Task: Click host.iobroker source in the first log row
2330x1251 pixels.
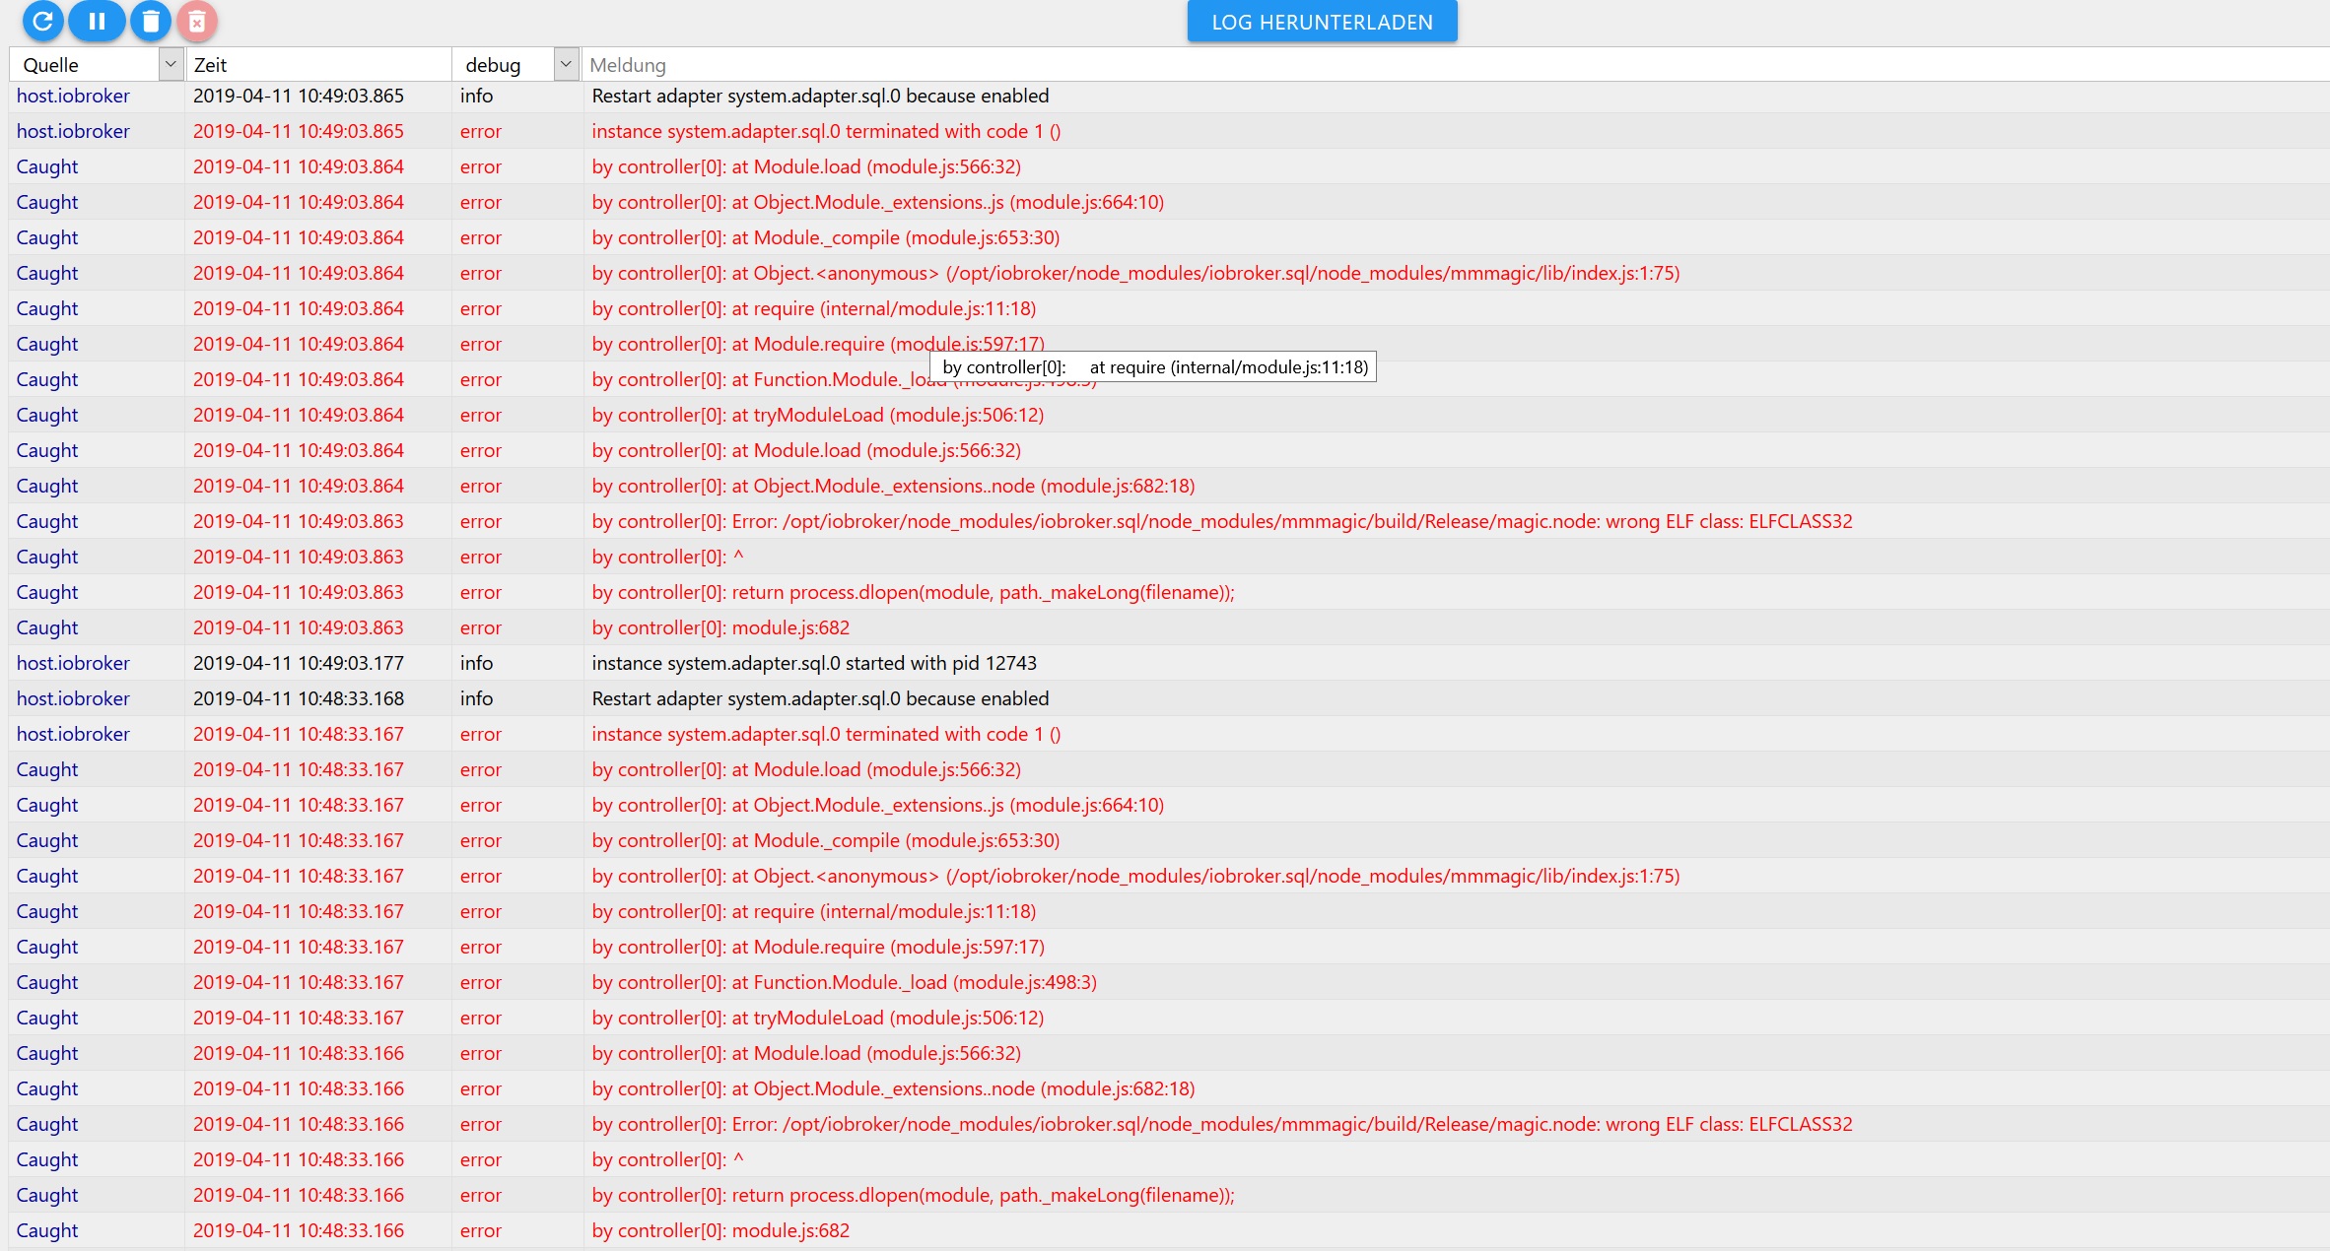Action: [x=73, y=96]
